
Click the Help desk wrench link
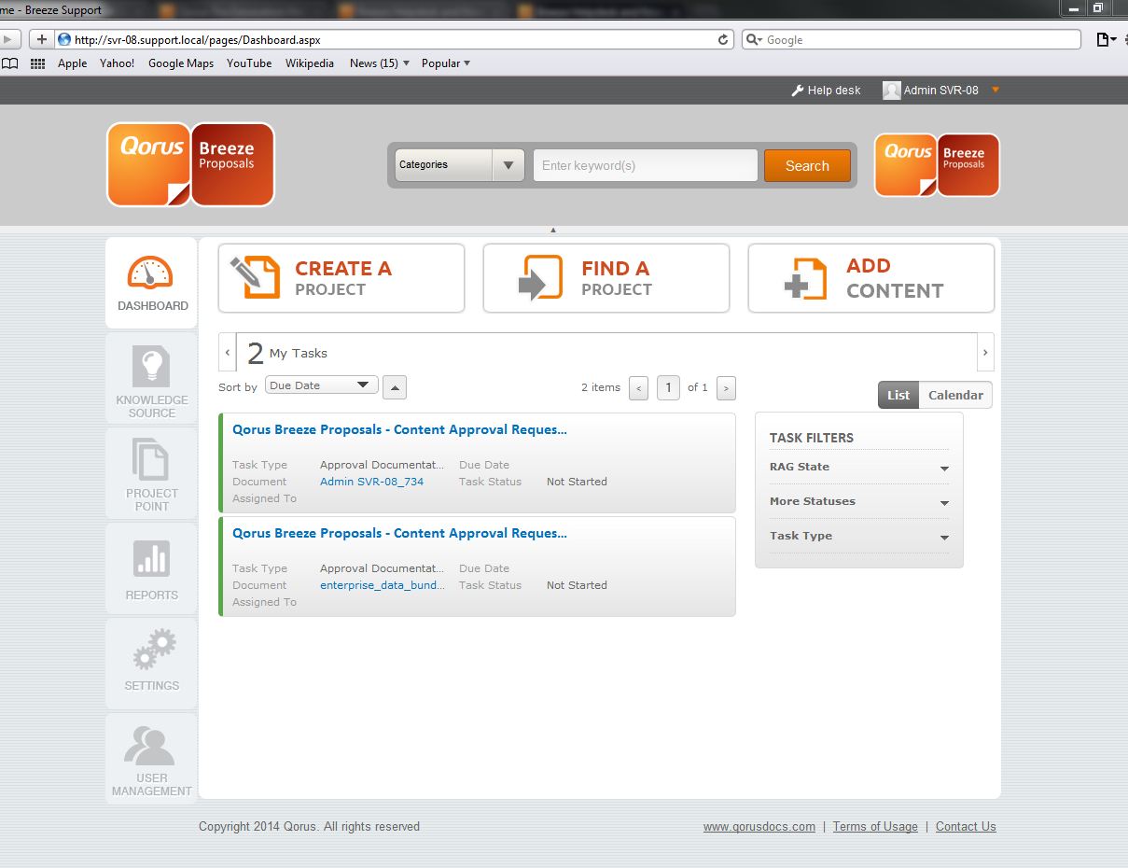826,91
